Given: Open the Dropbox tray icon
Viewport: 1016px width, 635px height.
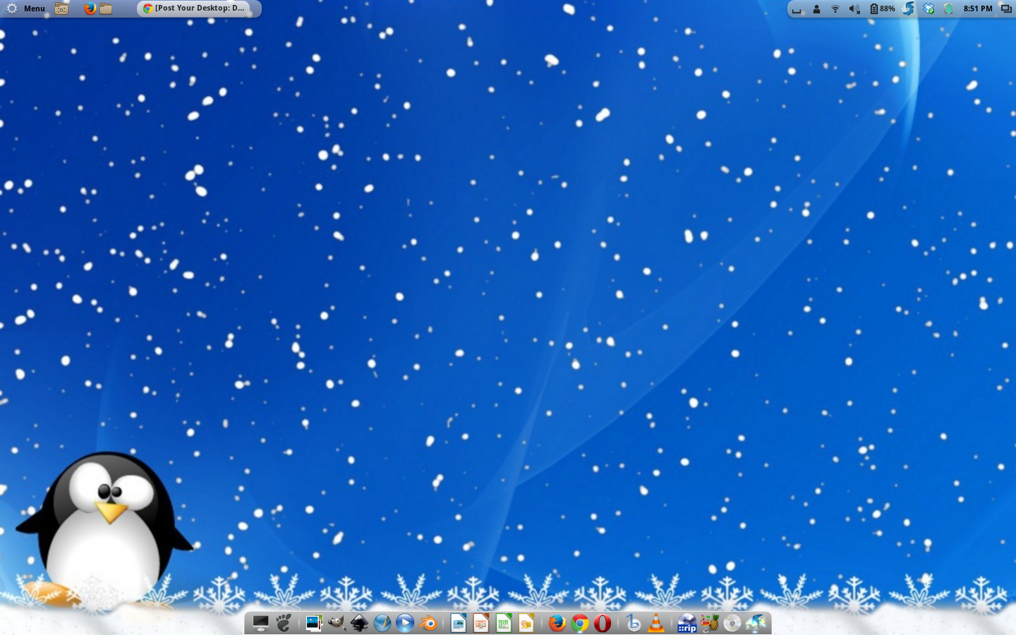Looking at the screenshot, I should pos(929,9).
